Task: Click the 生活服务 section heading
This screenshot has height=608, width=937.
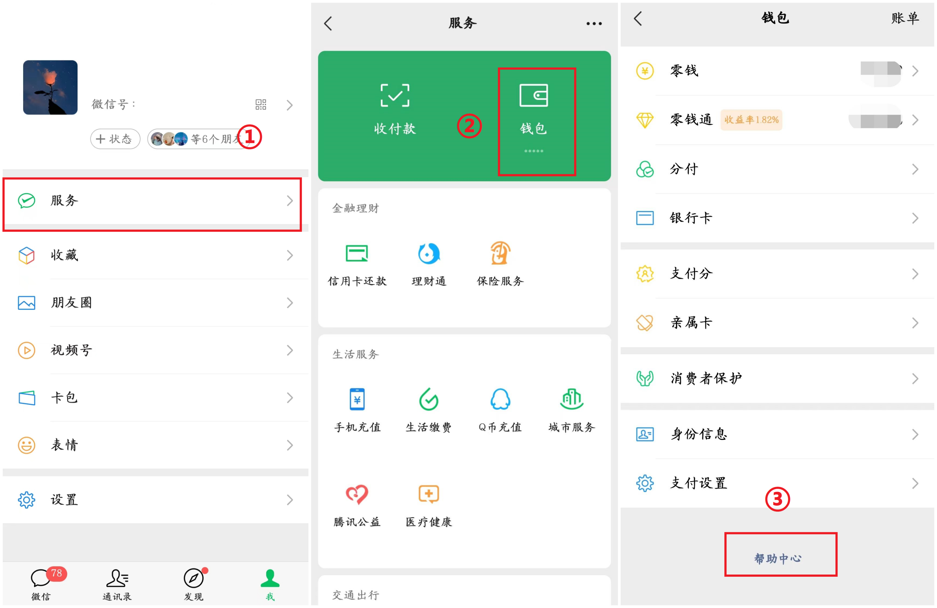Action: pyautogui.click(x=356, y=354)
